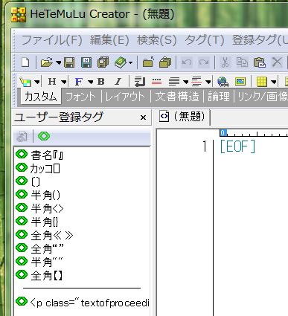The image size is (288, 316).
Task: Click the centered text lines icon
Action: (x=197, y=82)
